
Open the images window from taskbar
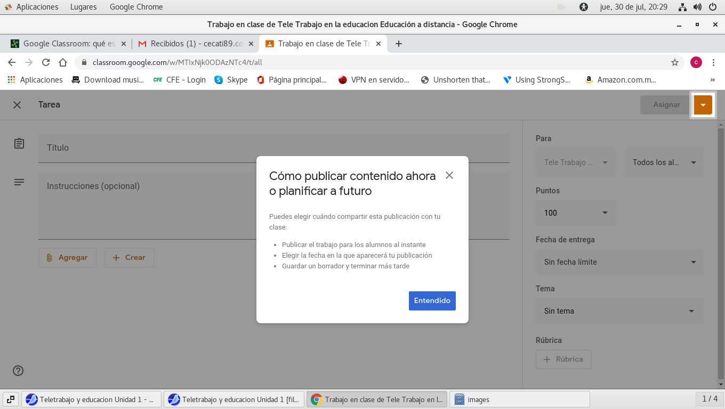pos(520,399)
